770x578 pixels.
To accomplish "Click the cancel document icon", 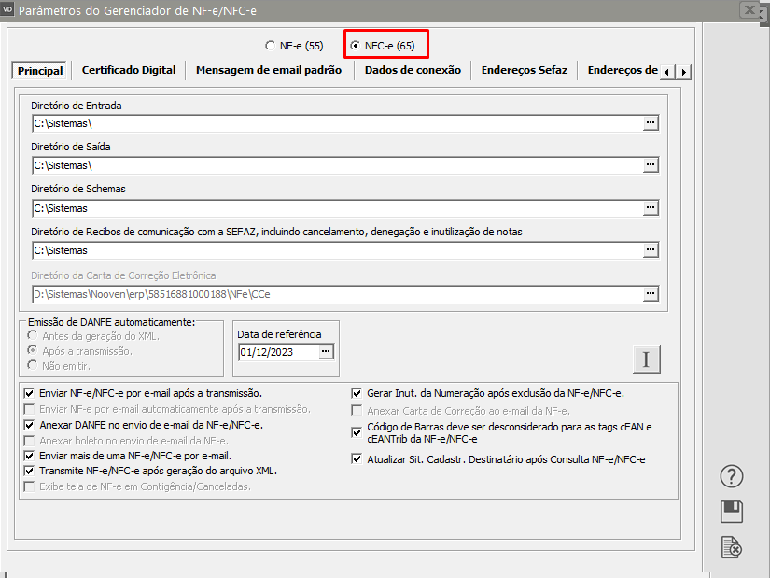I will [x=733, y=547].
